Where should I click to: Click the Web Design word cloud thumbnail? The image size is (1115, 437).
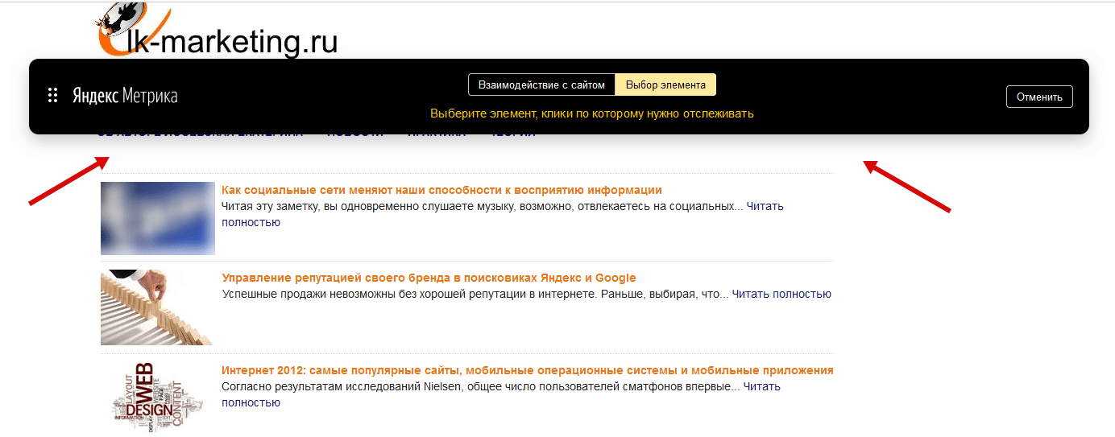point(158,395)
